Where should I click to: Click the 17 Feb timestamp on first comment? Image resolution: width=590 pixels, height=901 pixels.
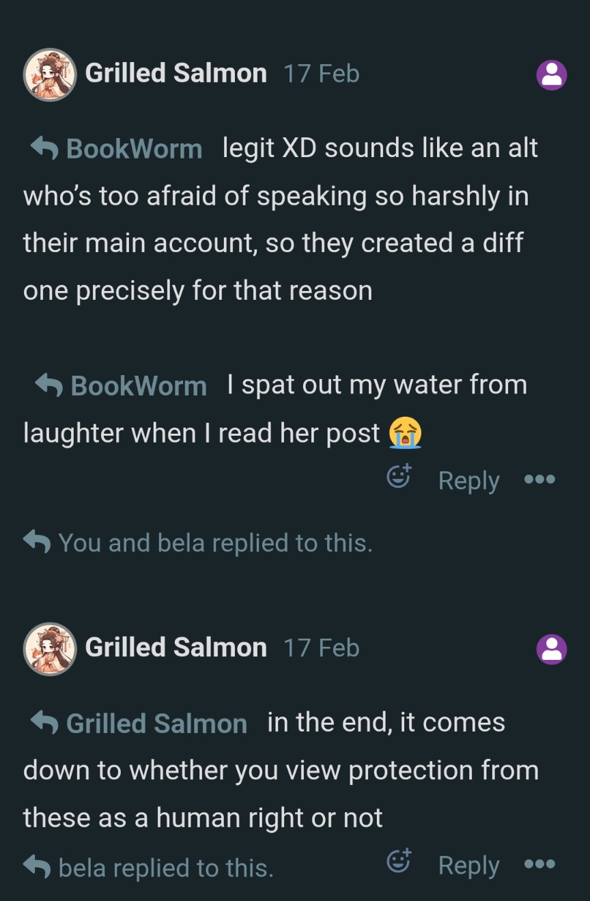coord(321,74)
